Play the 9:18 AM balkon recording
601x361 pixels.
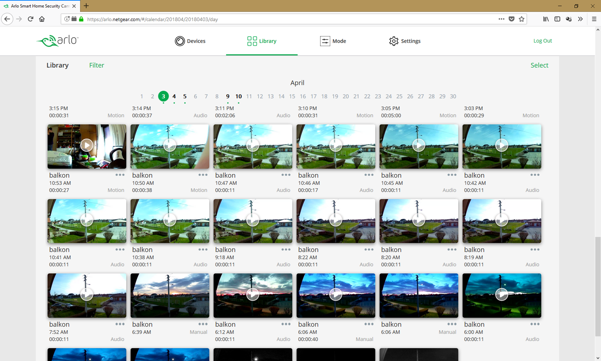tap(253, 220)
